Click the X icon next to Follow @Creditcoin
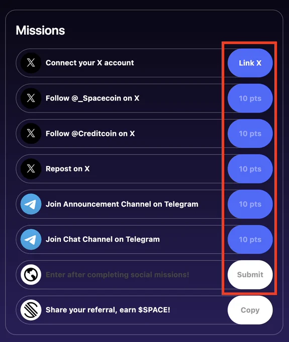Viewport: 289px width, 342px height. click(31, 133)
